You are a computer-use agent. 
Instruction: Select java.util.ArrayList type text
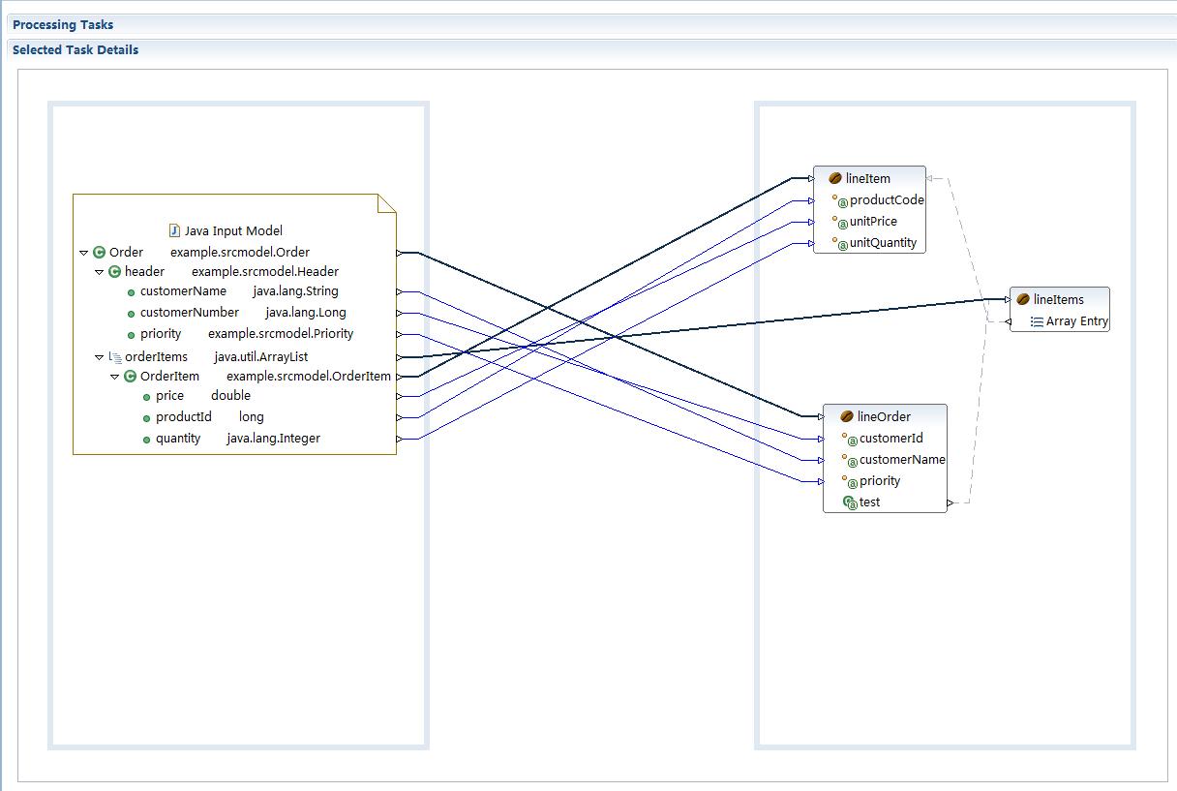pos(261,357)
